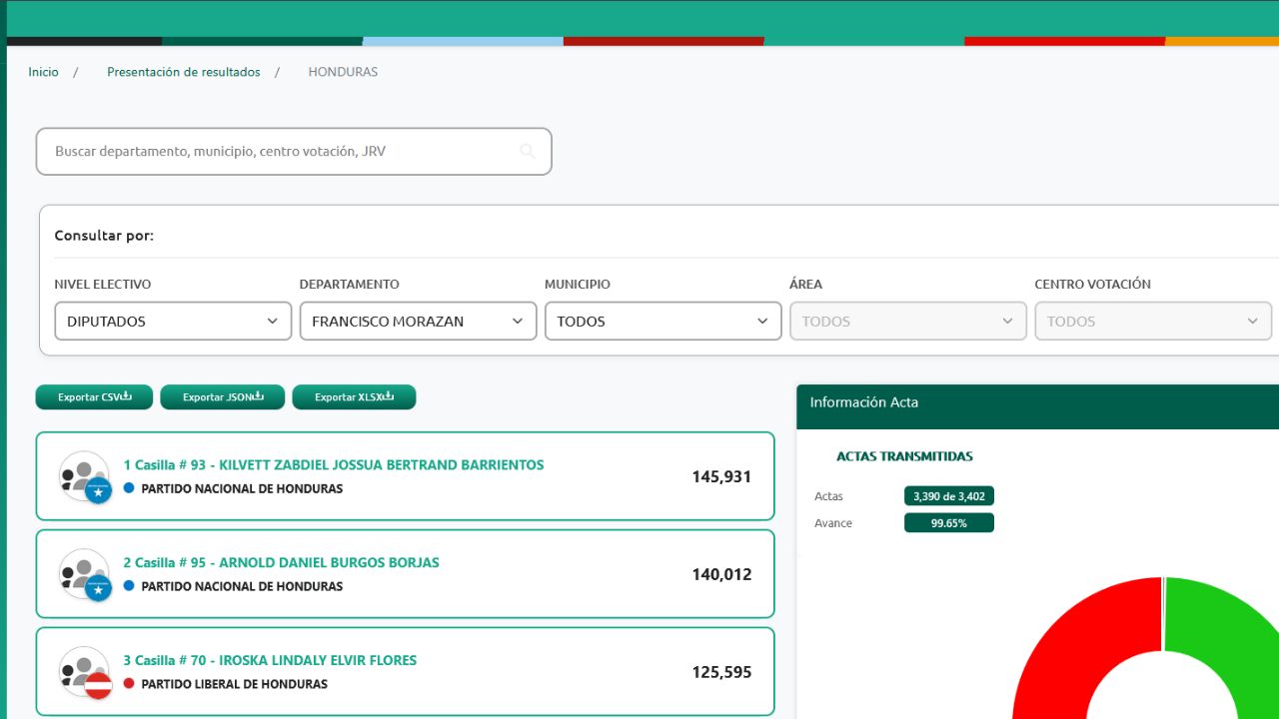Click party avatar icon for Arnold Burgos
1279x719 pixels.
pos(85,575)
